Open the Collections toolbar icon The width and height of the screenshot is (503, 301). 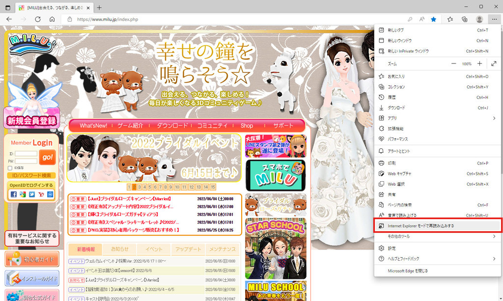(x=465, y=19)
